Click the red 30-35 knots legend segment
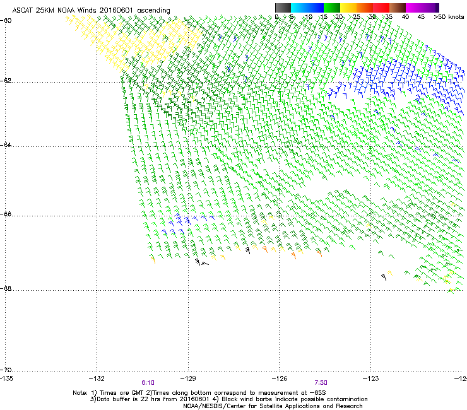Viewport: 467px width, 410px height. point(381,8)
